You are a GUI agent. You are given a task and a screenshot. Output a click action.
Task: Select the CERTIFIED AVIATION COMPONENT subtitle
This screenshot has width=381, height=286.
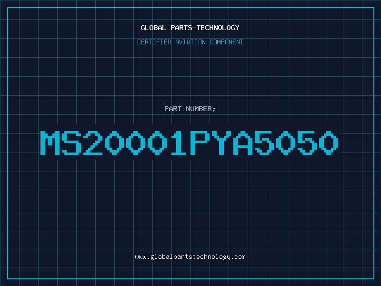click(190, 42)
